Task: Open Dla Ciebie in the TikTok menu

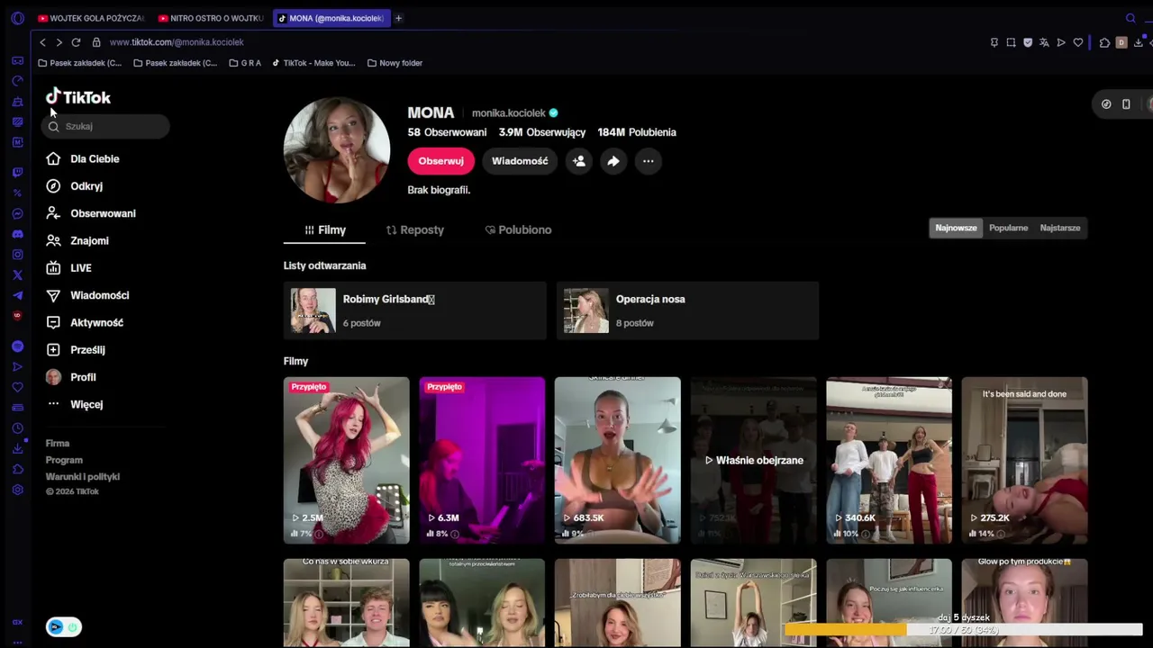Action: tap(84, 159)
